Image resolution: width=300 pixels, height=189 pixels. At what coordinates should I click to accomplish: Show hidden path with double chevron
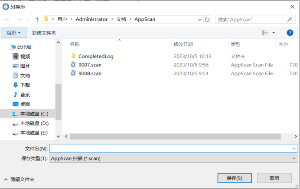(53, 19)
